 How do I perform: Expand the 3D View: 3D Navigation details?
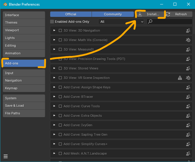pyautogui.click(x=54, y=30)
